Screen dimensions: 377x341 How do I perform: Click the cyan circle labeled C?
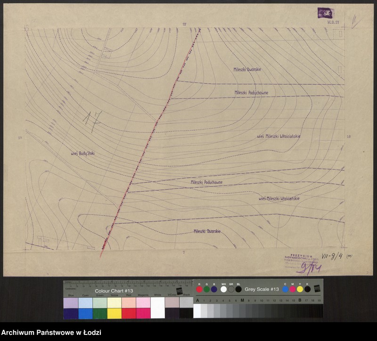286,289
